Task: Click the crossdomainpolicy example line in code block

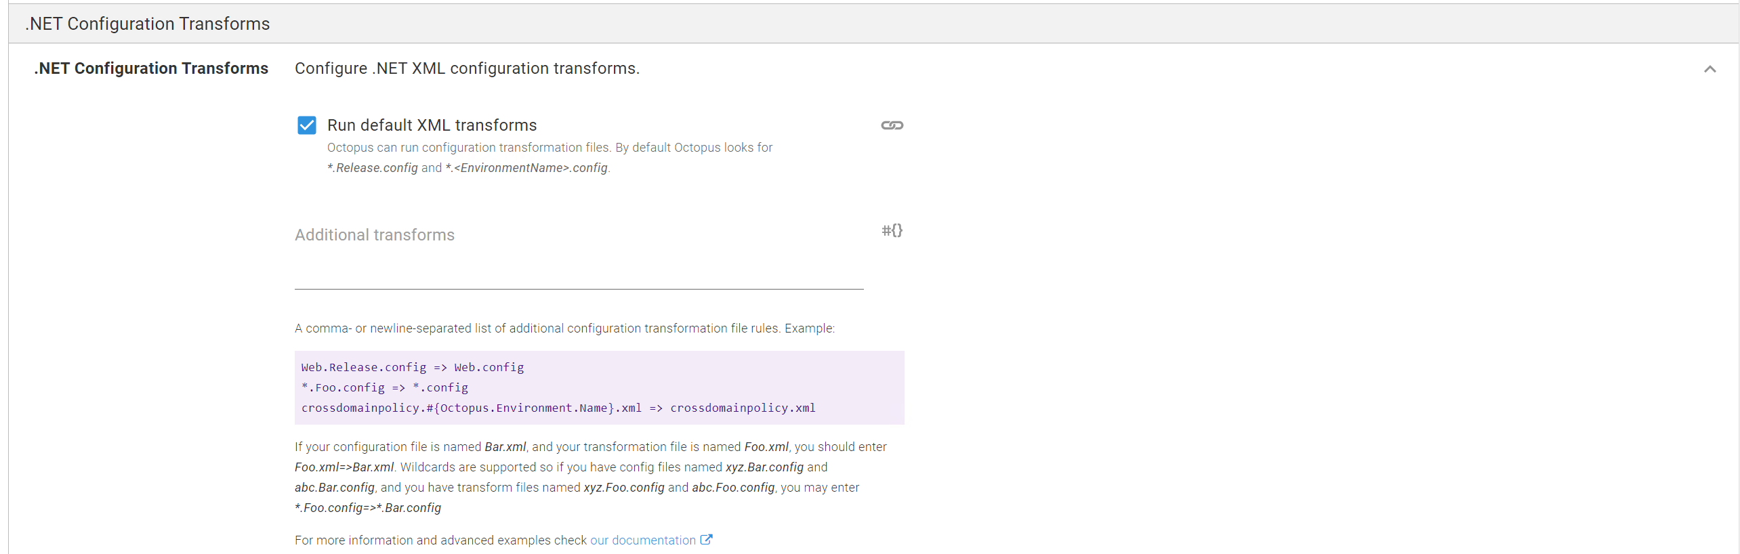Action: (558, 408)
